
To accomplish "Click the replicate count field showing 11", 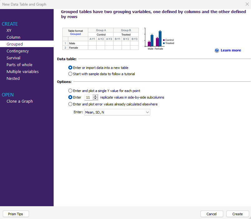I will point(89,97).
